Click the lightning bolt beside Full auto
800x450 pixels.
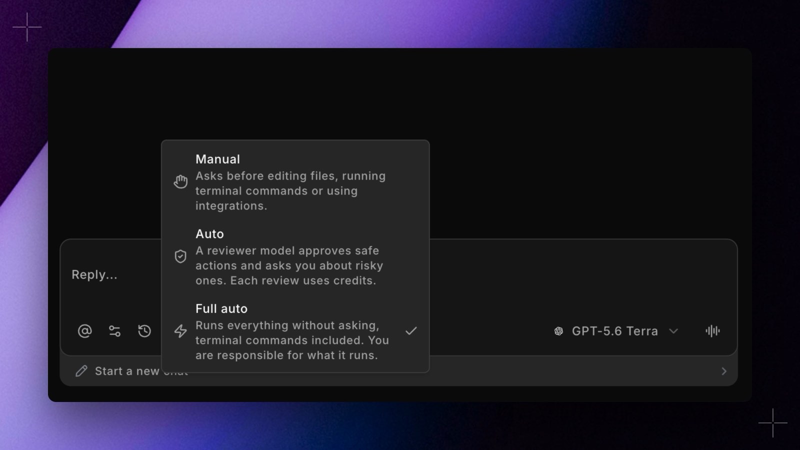click(180, 331)
